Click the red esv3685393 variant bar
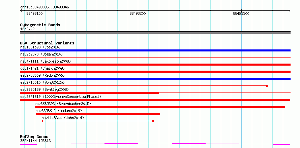 pyautogui.click(x=160, y=107)
